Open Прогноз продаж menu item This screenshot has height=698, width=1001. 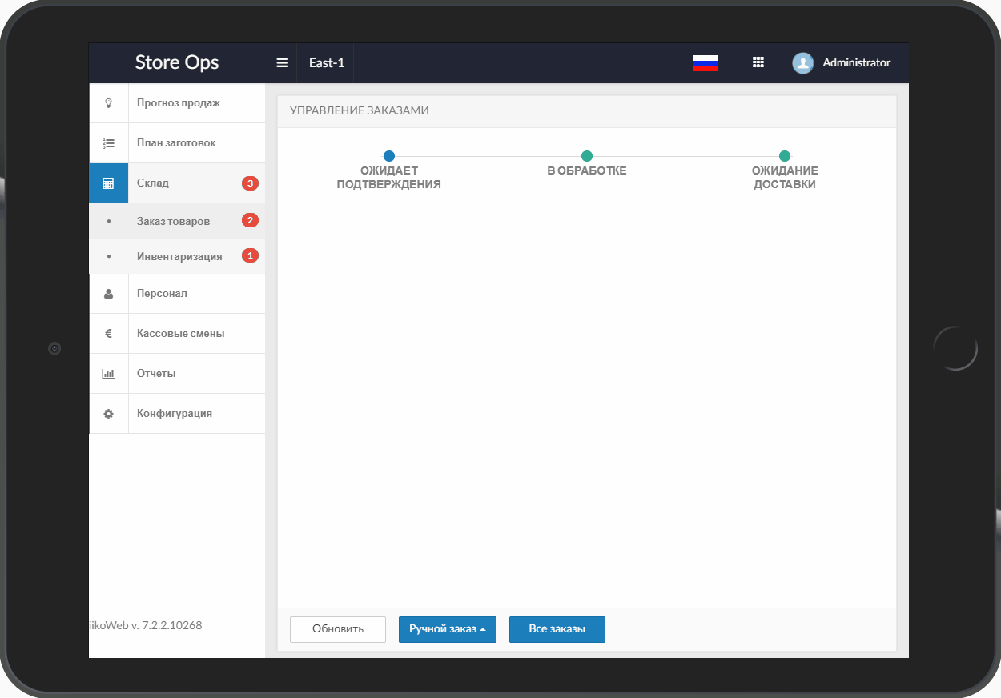coord(178,103)
